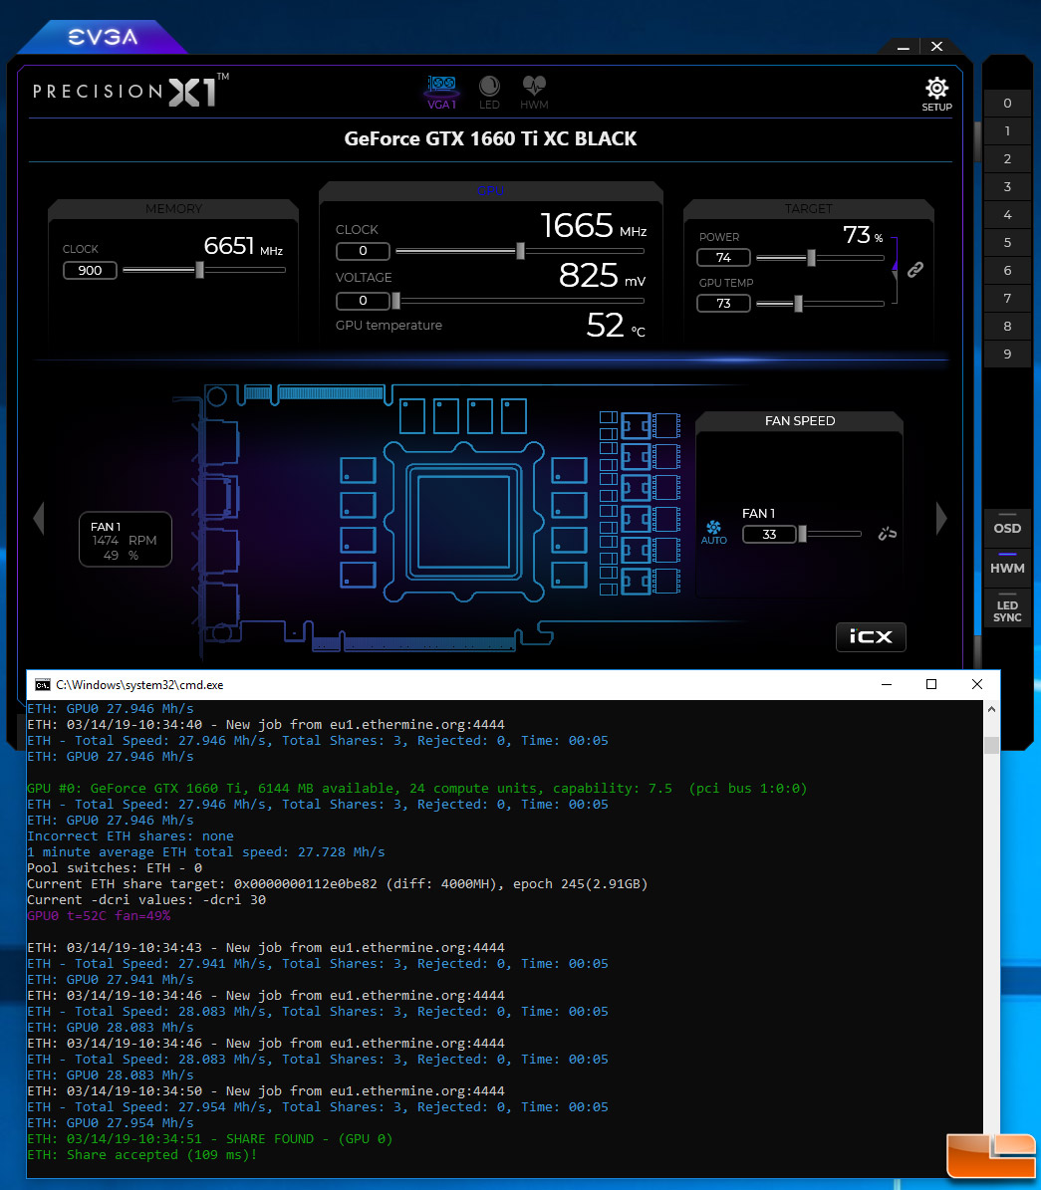Click the 52 °C GPU temperature readout
The image size is (1041, 1190).
click(616, 326)
